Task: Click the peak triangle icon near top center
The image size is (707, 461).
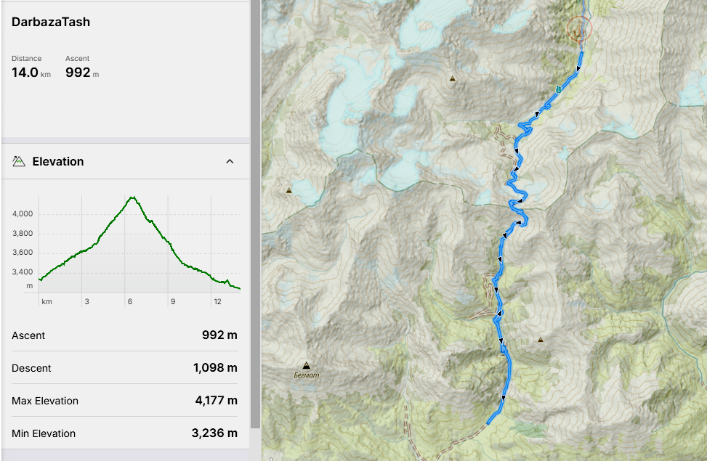Action: pos(453,78)
